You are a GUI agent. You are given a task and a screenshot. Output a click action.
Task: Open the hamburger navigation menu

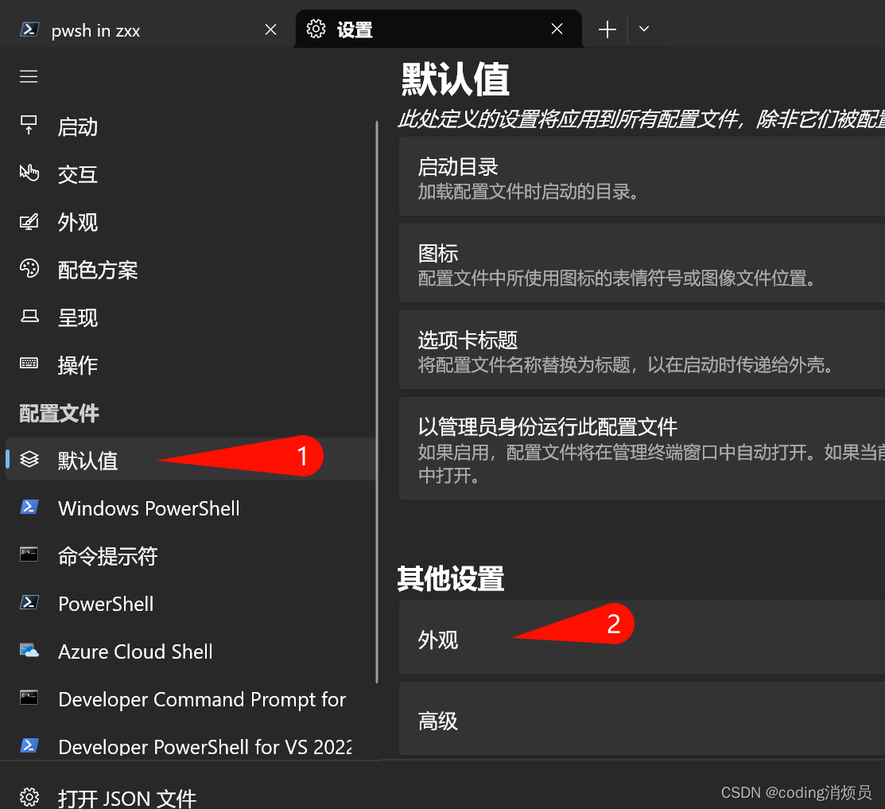coord(29,76)
